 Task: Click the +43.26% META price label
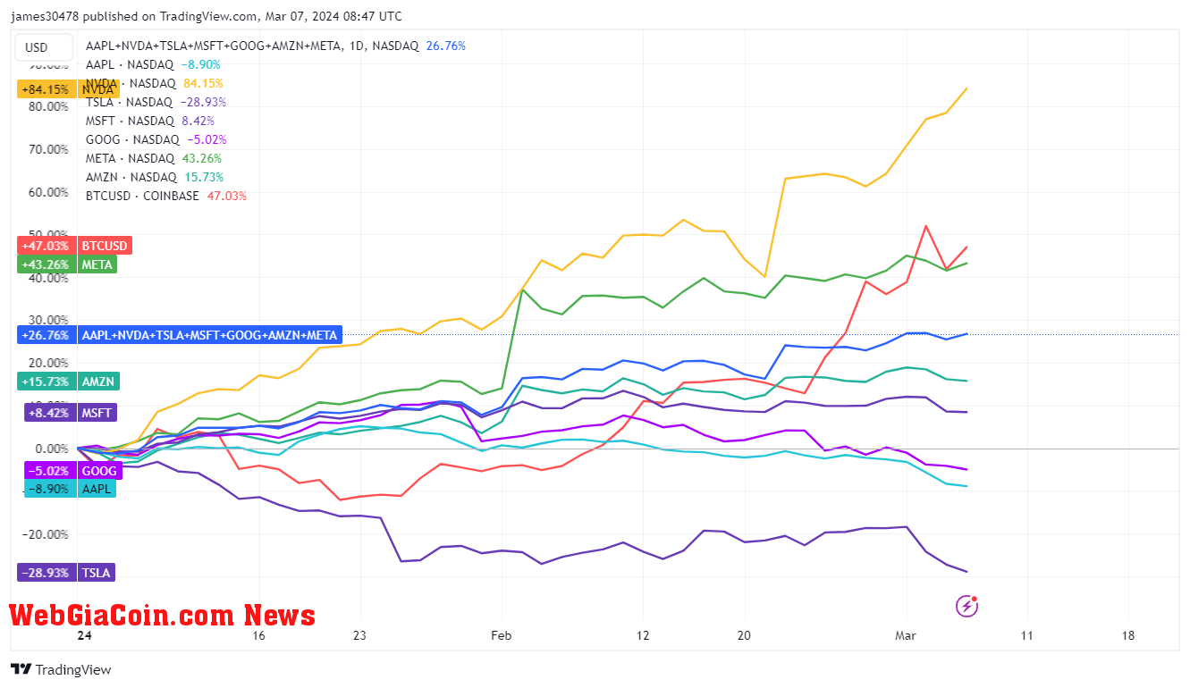click(x=67, y=264)
